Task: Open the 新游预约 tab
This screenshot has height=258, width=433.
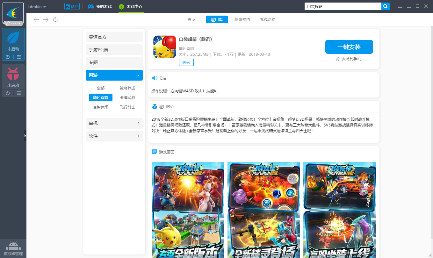Action: coord(242,20)
